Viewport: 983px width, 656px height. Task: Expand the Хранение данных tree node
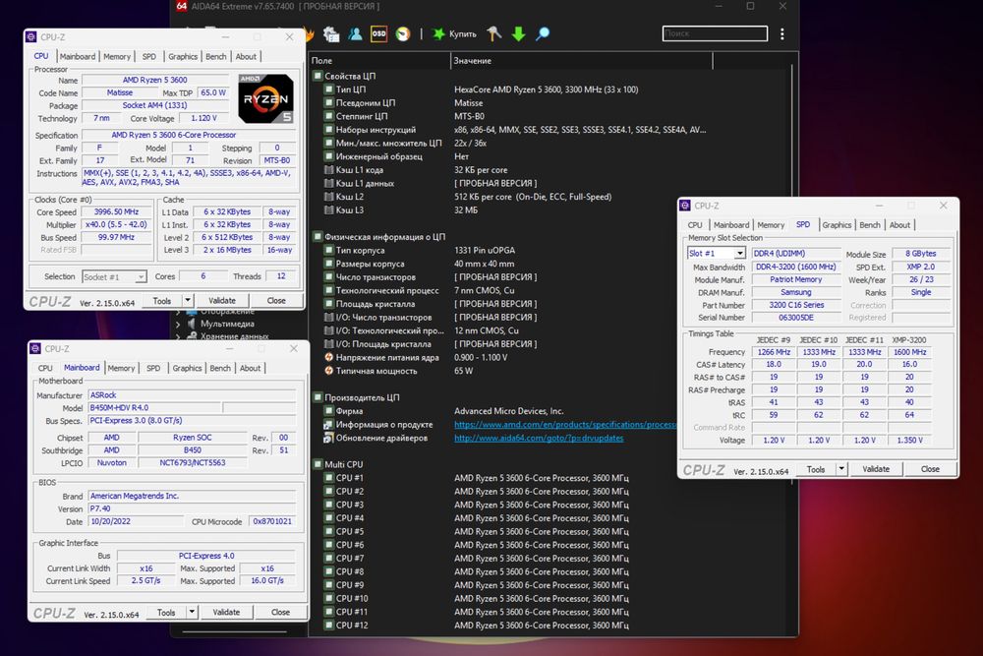[178, 336]
